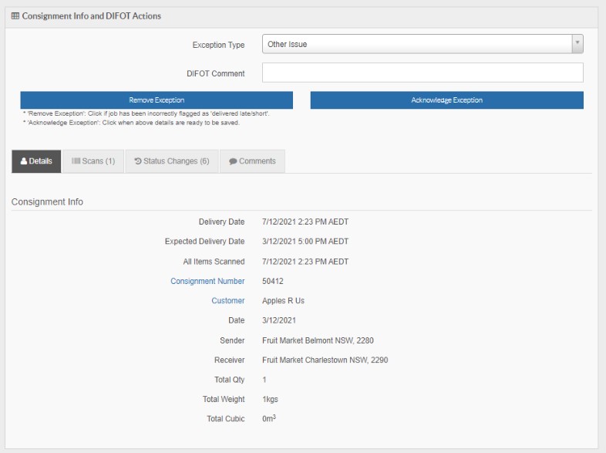Click the Exception Type field label

pyautogui.click(x=218, y=45)
